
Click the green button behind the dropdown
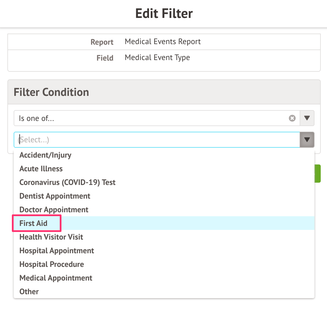click(x=318, y=174)
